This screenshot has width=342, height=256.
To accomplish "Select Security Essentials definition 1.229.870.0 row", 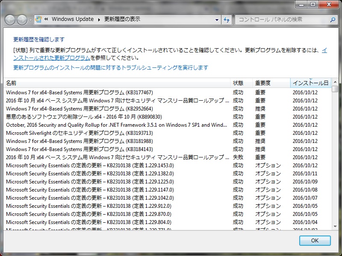I will (x=168, y=214).
